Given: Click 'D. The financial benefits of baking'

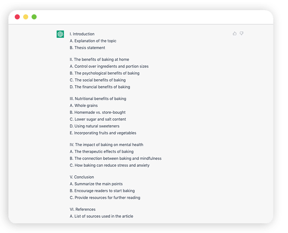Looking at the screenshot, I should (x=100, y=87).
